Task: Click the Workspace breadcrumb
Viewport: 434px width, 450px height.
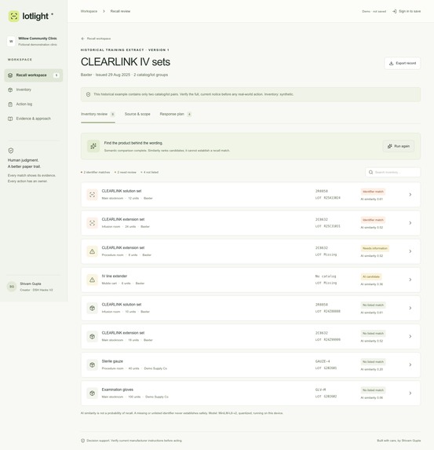Action: click(89, 11)
